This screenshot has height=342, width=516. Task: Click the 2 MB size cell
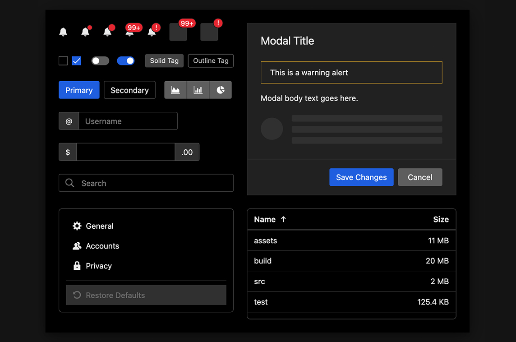point(440,282)
